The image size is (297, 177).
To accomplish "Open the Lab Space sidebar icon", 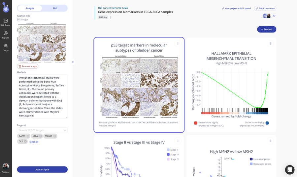I will click(6, 22).
